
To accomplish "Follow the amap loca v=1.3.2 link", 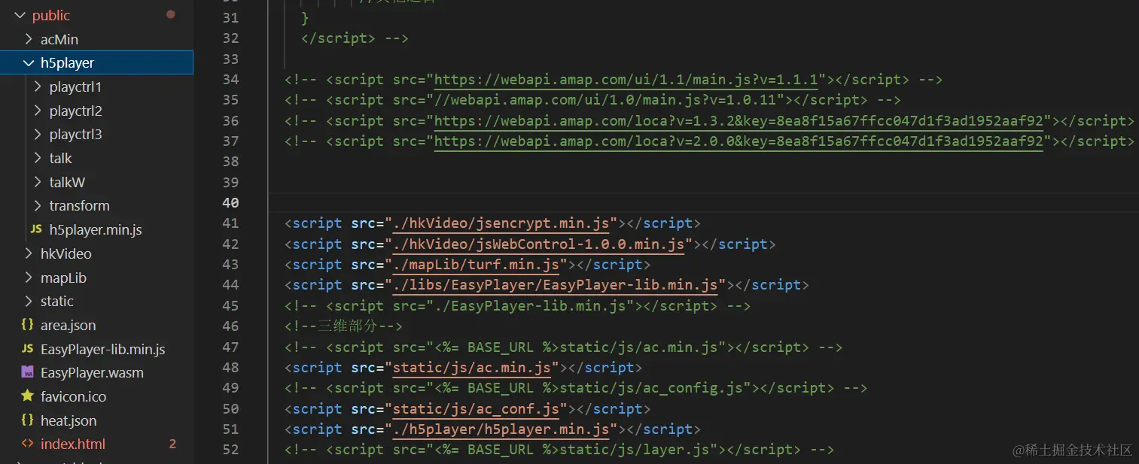I will pos(739,121).
